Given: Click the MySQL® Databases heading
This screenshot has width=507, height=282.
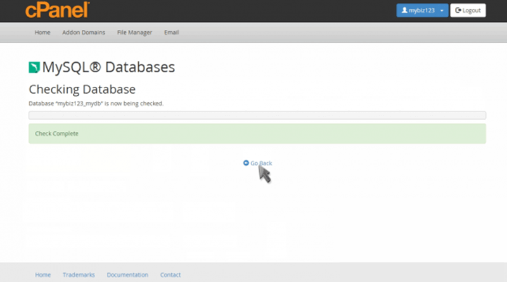Looking at the screenshot, I should 108,67.
